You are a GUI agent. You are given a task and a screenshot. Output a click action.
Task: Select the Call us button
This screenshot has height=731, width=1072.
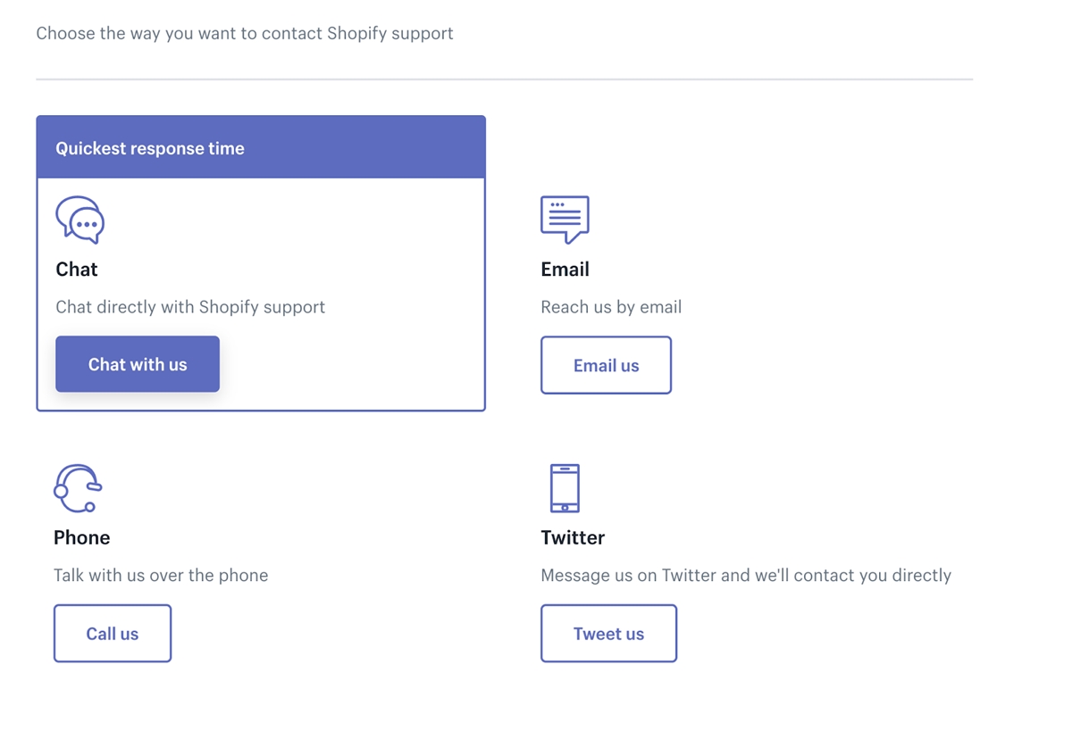click(x=113, y=634)
